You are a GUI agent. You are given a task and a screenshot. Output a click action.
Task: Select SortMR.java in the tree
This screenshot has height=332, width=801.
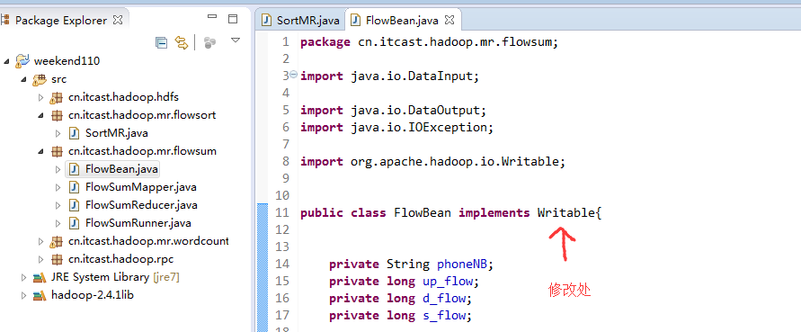[117, 133]
